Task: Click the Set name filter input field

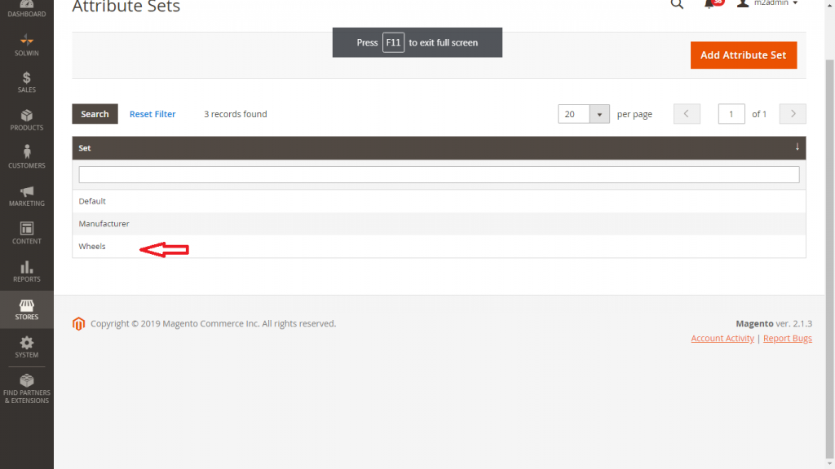Action: pyautogui.click(x=438, y=175)
